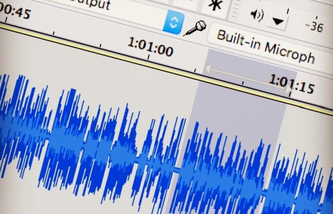The image size is (333, 214).
Task: Select the asterisk multi-tool icon
Action: (215, 5)
